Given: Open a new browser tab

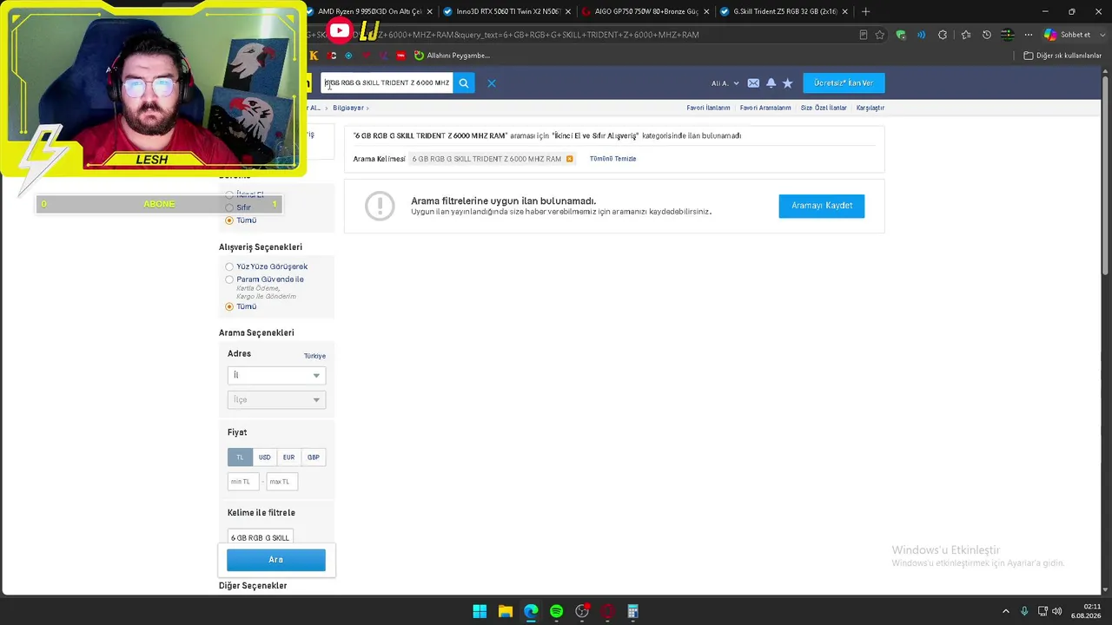Looking at the screenshot, I should 865,11.
